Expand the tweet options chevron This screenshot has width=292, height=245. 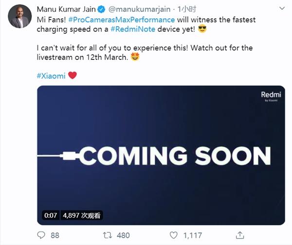pyautogui.click(x=282, y=8)
